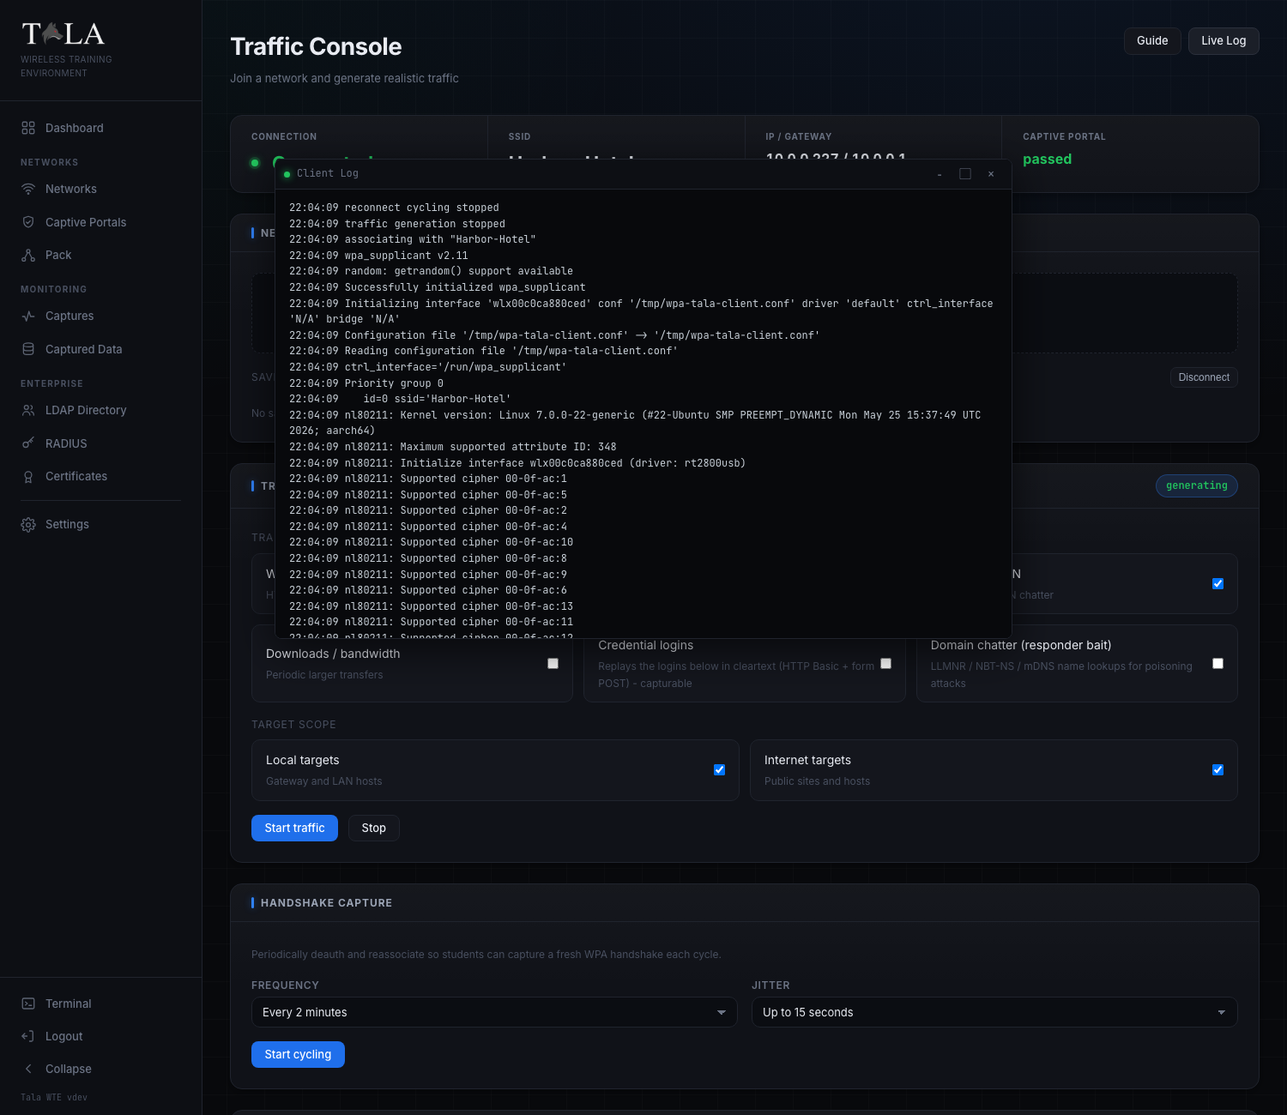This screenshot has height=1115, width=1287.
Task: Click the Start cycling button
Action: pos(298,1054)
